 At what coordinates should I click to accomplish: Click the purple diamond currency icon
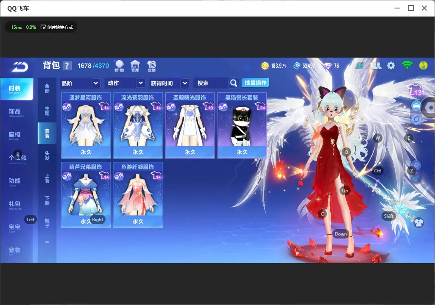pos(328,66)
